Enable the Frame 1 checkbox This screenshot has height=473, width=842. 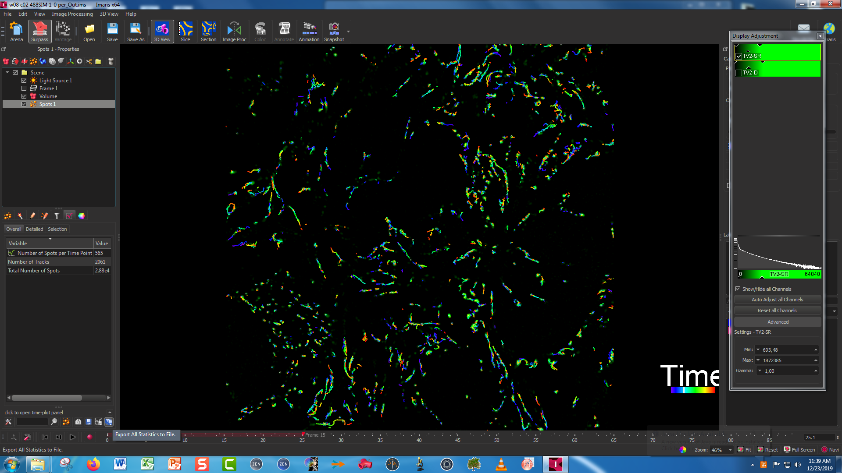click(24, 88)
